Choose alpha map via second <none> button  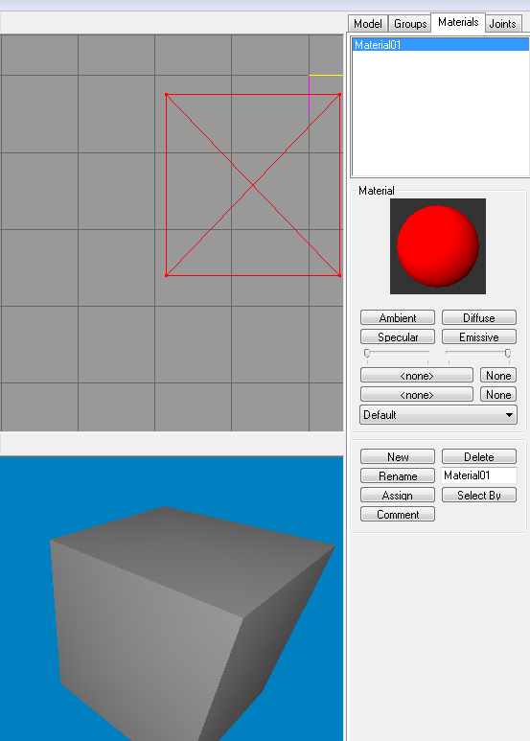[x=417, y=395]
